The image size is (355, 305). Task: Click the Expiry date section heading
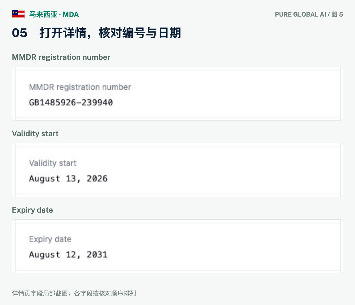(x=32, y=210)
